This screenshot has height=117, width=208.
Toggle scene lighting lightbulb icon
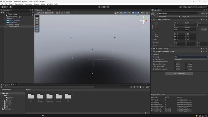(125, 13)
